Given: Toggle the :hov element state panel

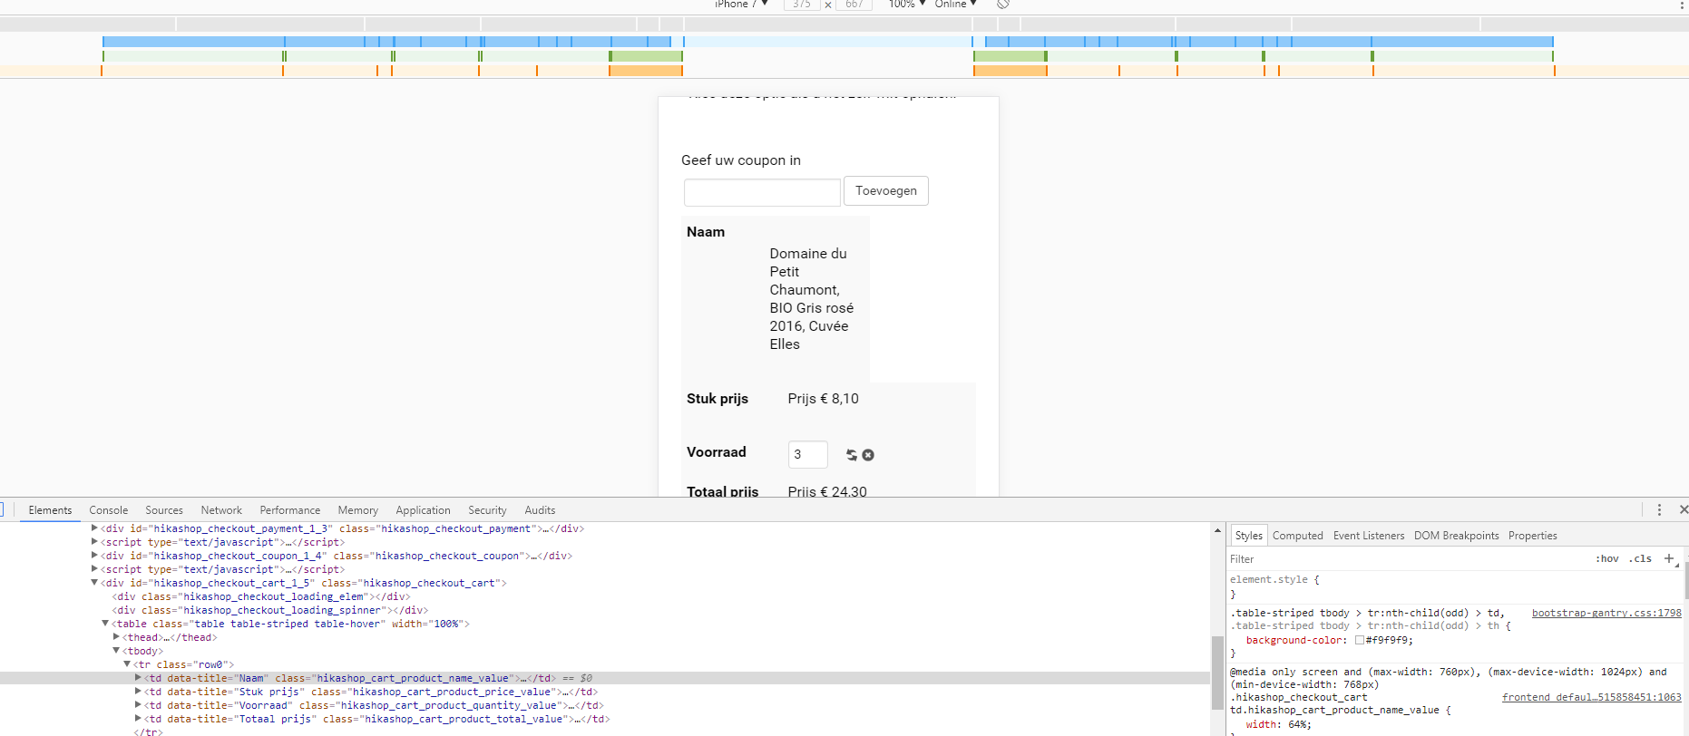Looking at the screenshot, I should coord(1606,559).
